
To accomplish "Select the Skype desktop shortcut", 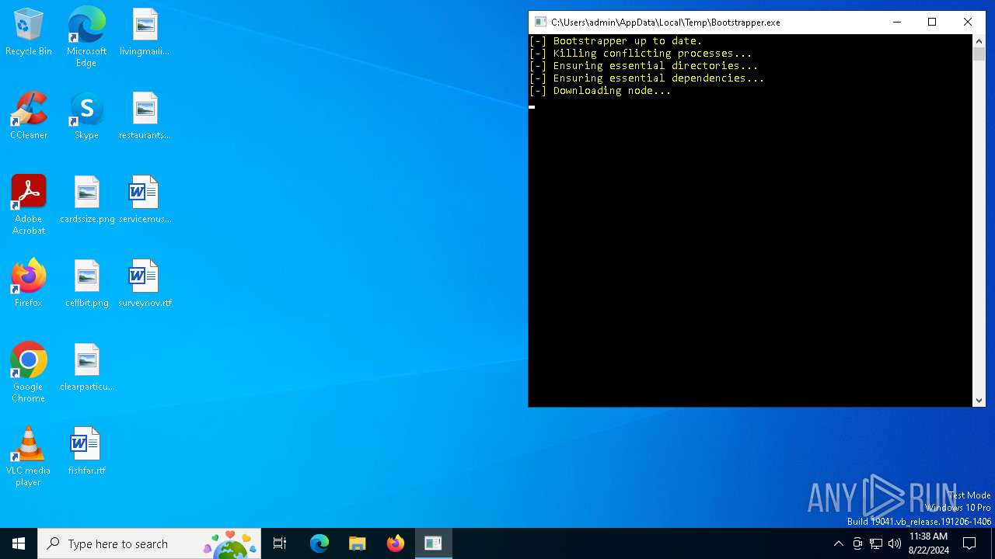I will click(86, 116).
